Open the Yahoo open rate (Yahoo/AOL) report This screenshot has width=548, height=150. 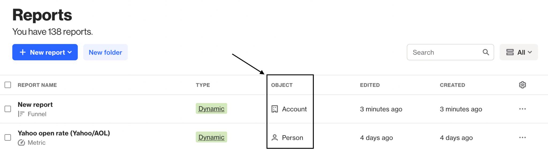[x=64, y=133]
